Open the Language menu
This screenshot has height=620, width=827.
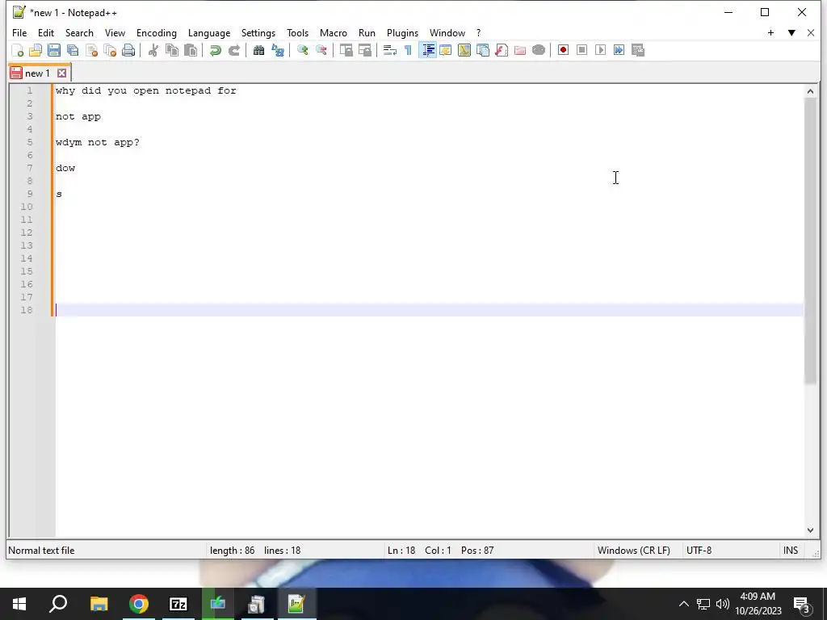(x=209, y=32)
